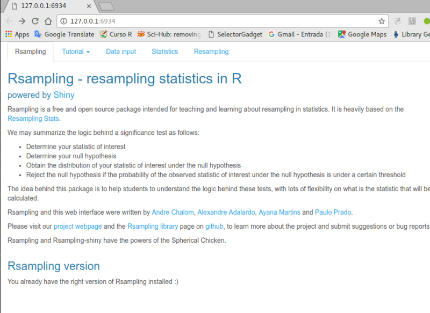Screen dimensions: 430x313
Task: Expand the Tutorial dropdown menu
Action: click(x=76, y=52)
